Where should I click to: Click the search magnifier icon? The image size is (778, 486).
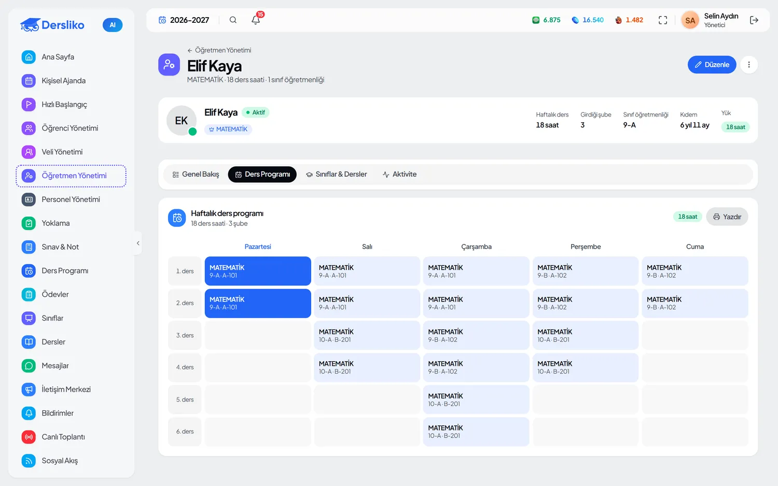coord(233,20)
